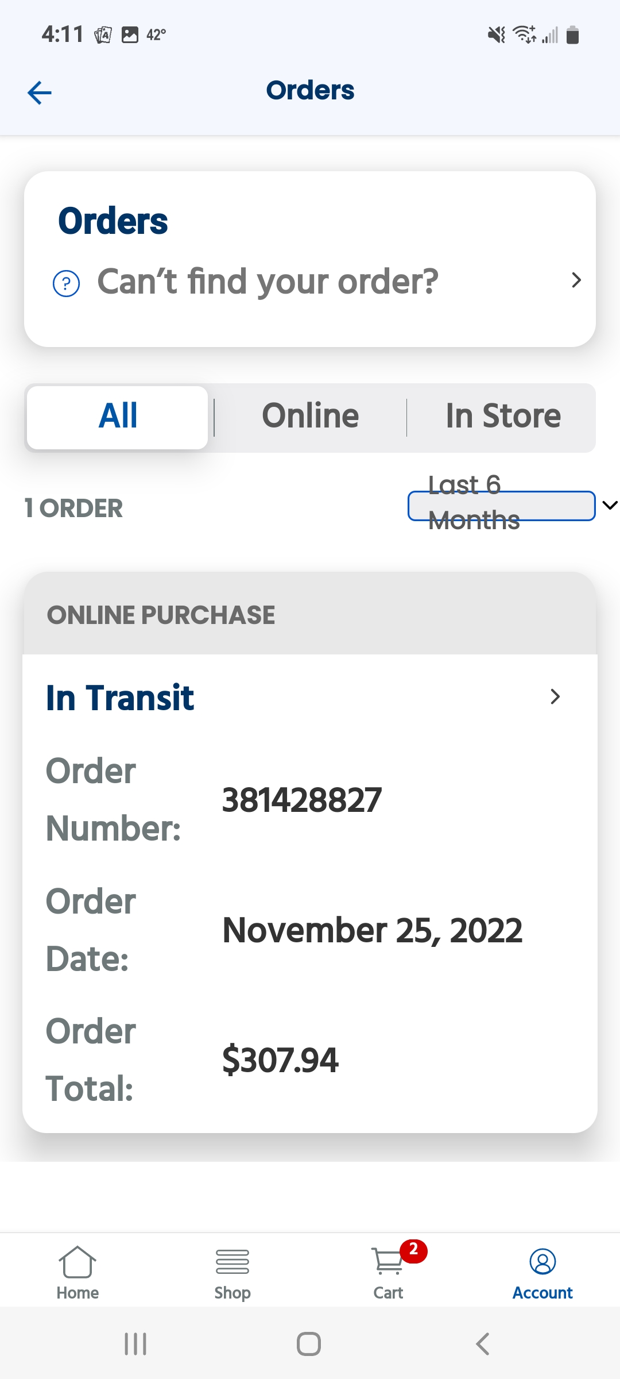Image resolution: width=620 pixels, height=1379 pixels.
Task: Tap the question mark help icon
Action: (67, 283)
